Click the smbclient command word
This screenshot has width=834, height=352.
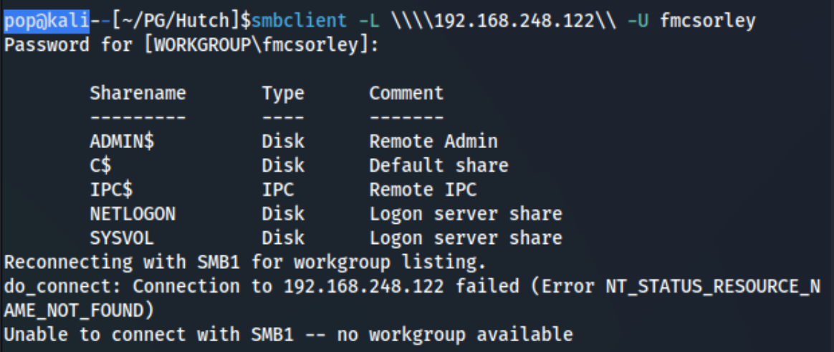(x=299, y=21)
